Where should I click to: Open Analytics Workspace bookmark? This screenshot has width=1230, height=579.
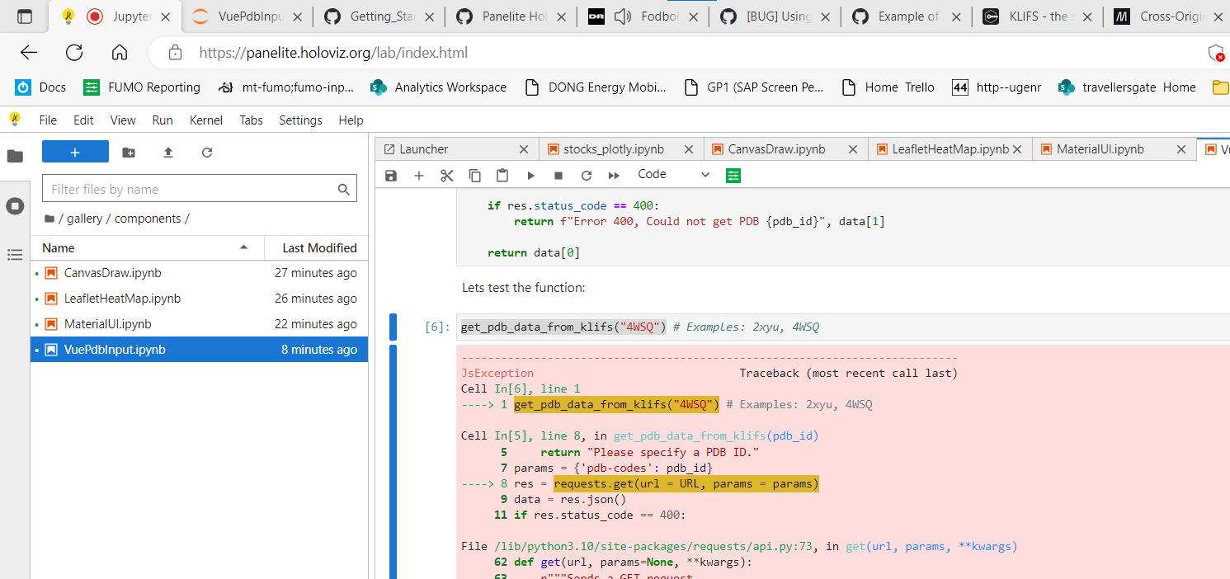click(x=438, y=87)
